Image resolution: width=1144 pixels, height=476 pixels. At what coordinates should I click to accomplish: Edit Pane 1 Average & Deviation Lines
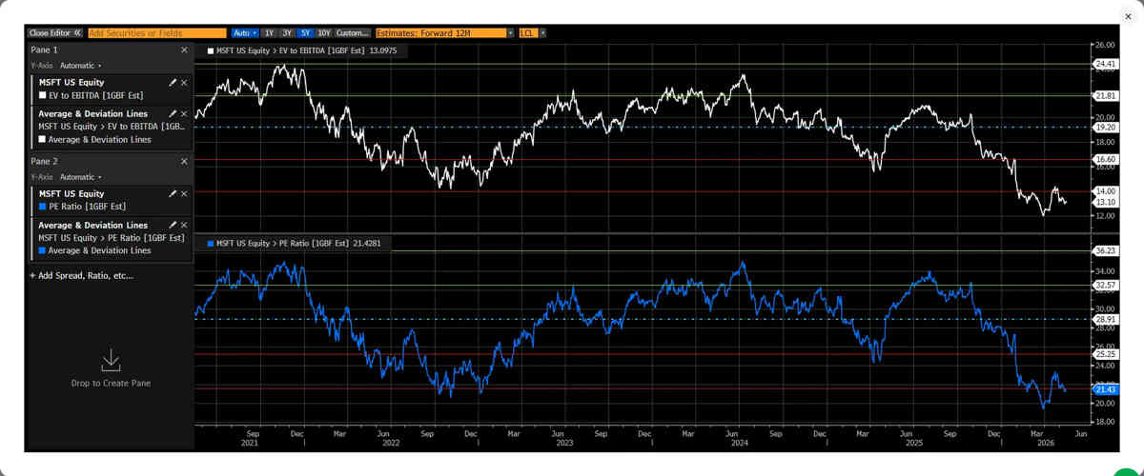(173, 113)
